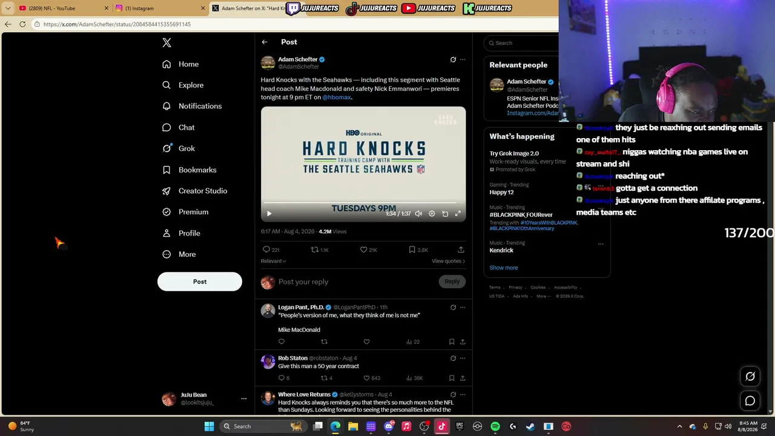The width and height of the screenshot is (775, 436).
Task: Open #BLACKPINK_FOUREver trending topic
Action: click(521, 215)
